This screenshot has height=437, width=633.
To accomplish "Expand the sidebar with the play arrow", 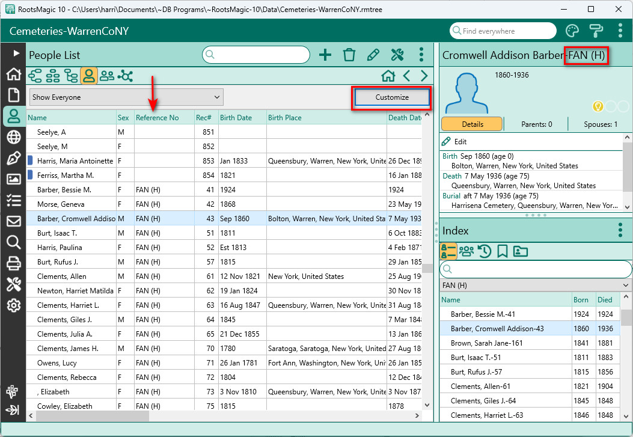I will (16, 53).
